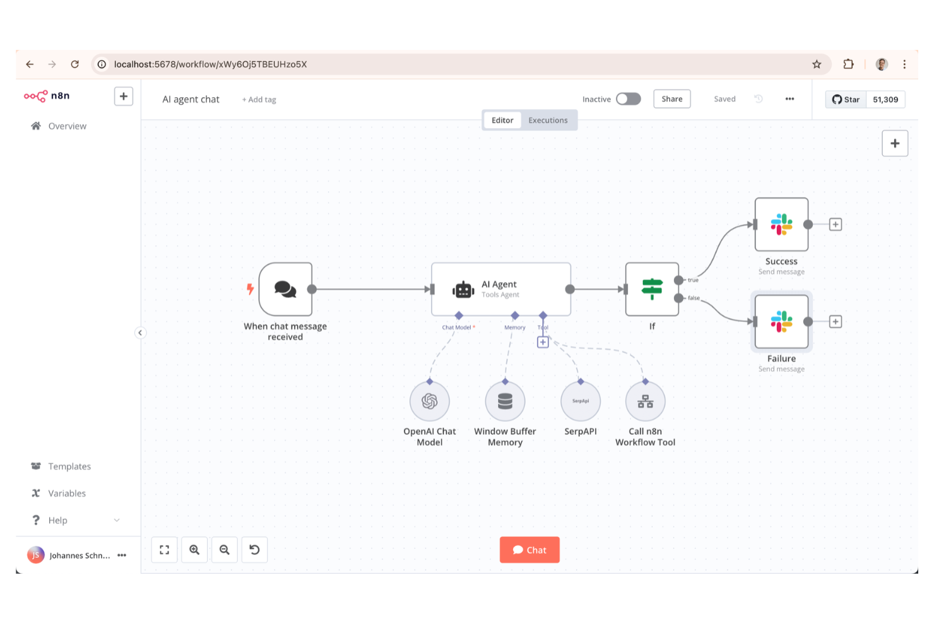Switch to the Editor tab
Viewport: 934px width, 623px height.
pos(502,121)
